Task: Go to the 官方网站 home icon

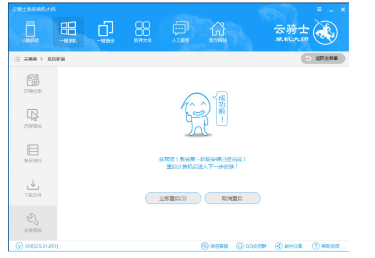Action: click(218, 32)
